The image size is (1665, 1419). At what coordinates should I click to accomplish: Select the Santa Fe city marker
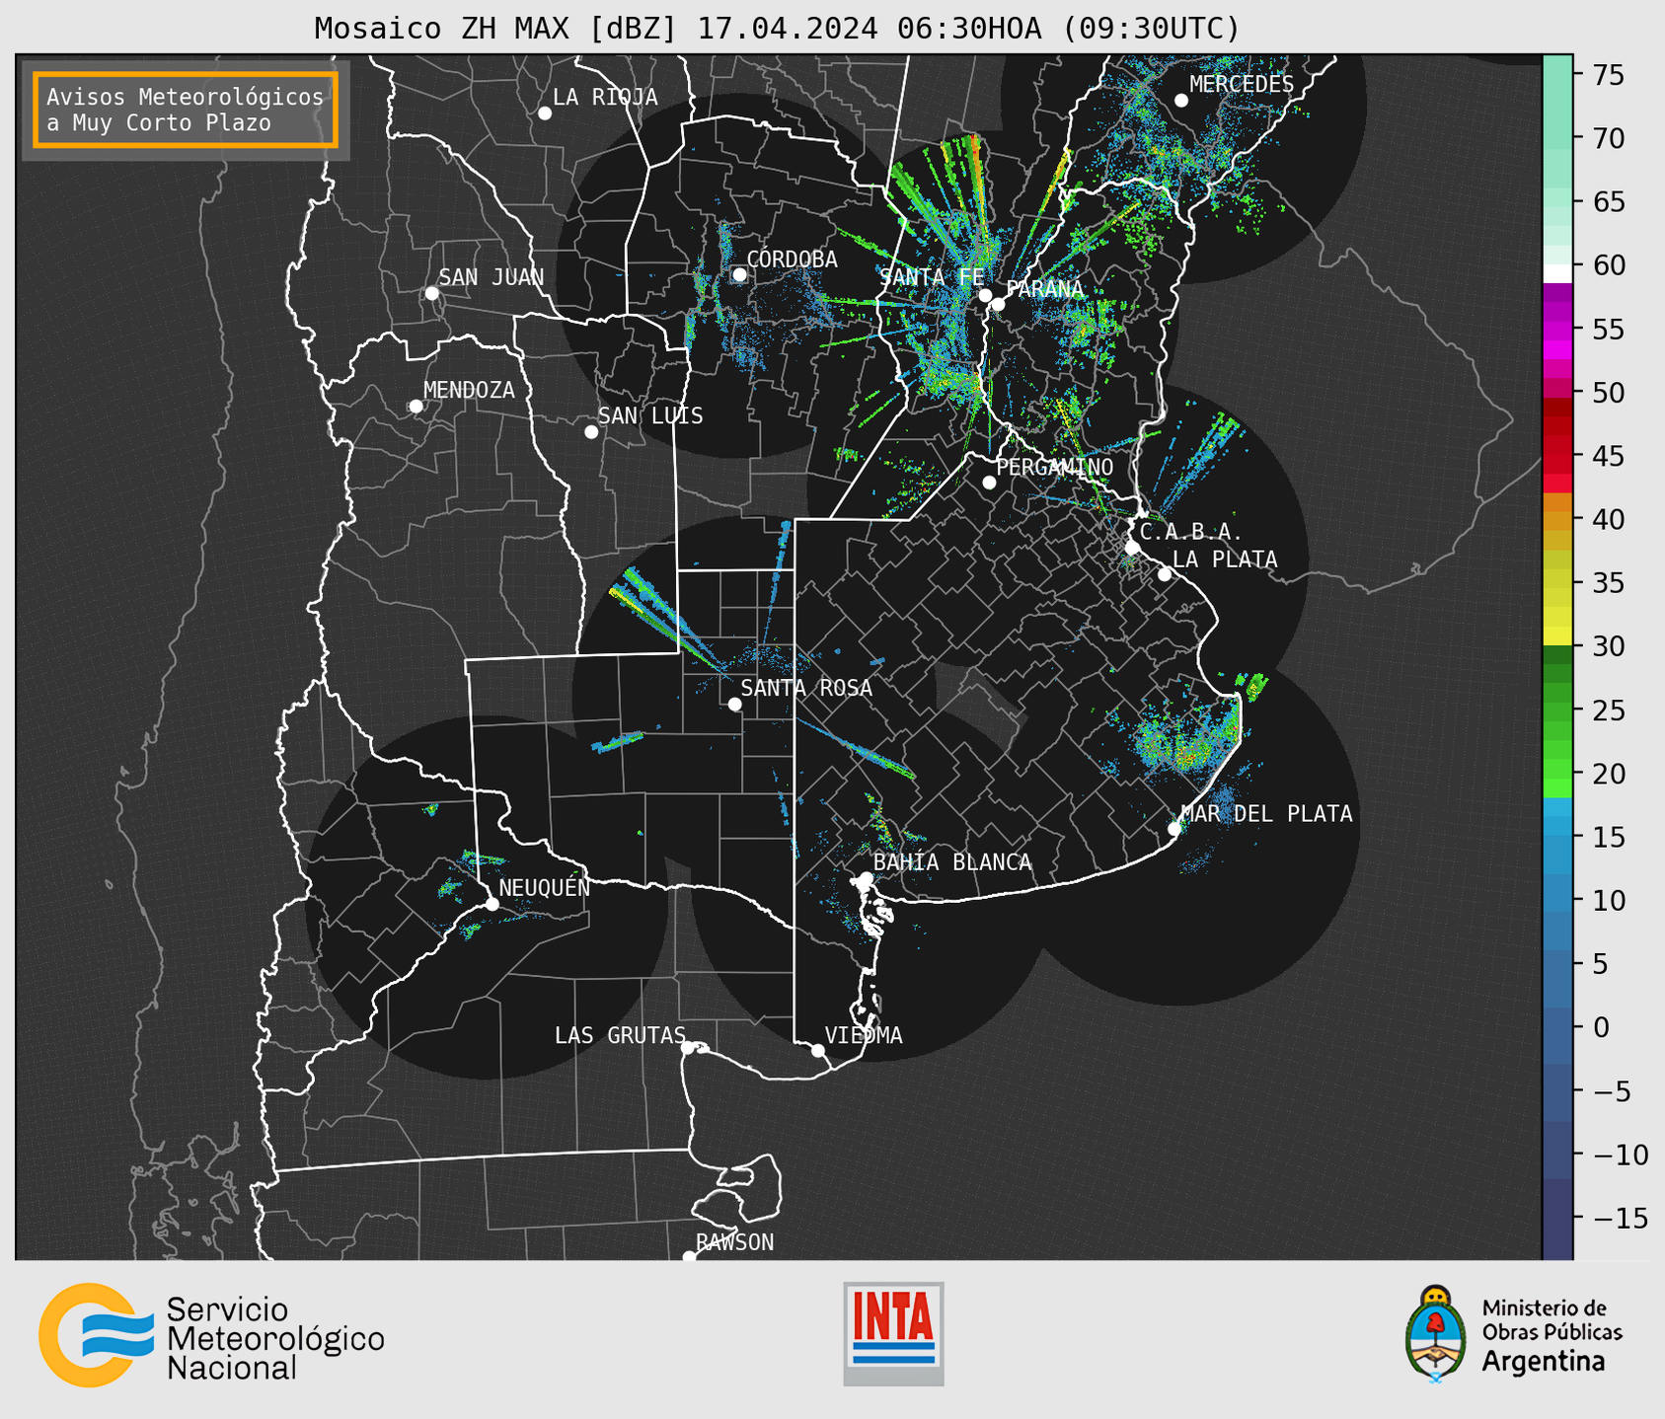[x=985, y=295]
